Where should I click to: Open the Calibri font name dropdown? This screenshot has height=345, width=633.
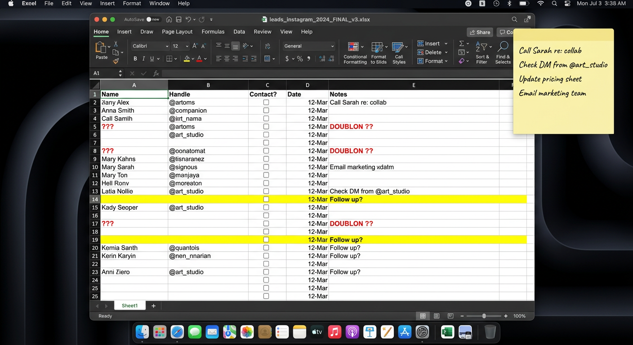pos(167,46)
